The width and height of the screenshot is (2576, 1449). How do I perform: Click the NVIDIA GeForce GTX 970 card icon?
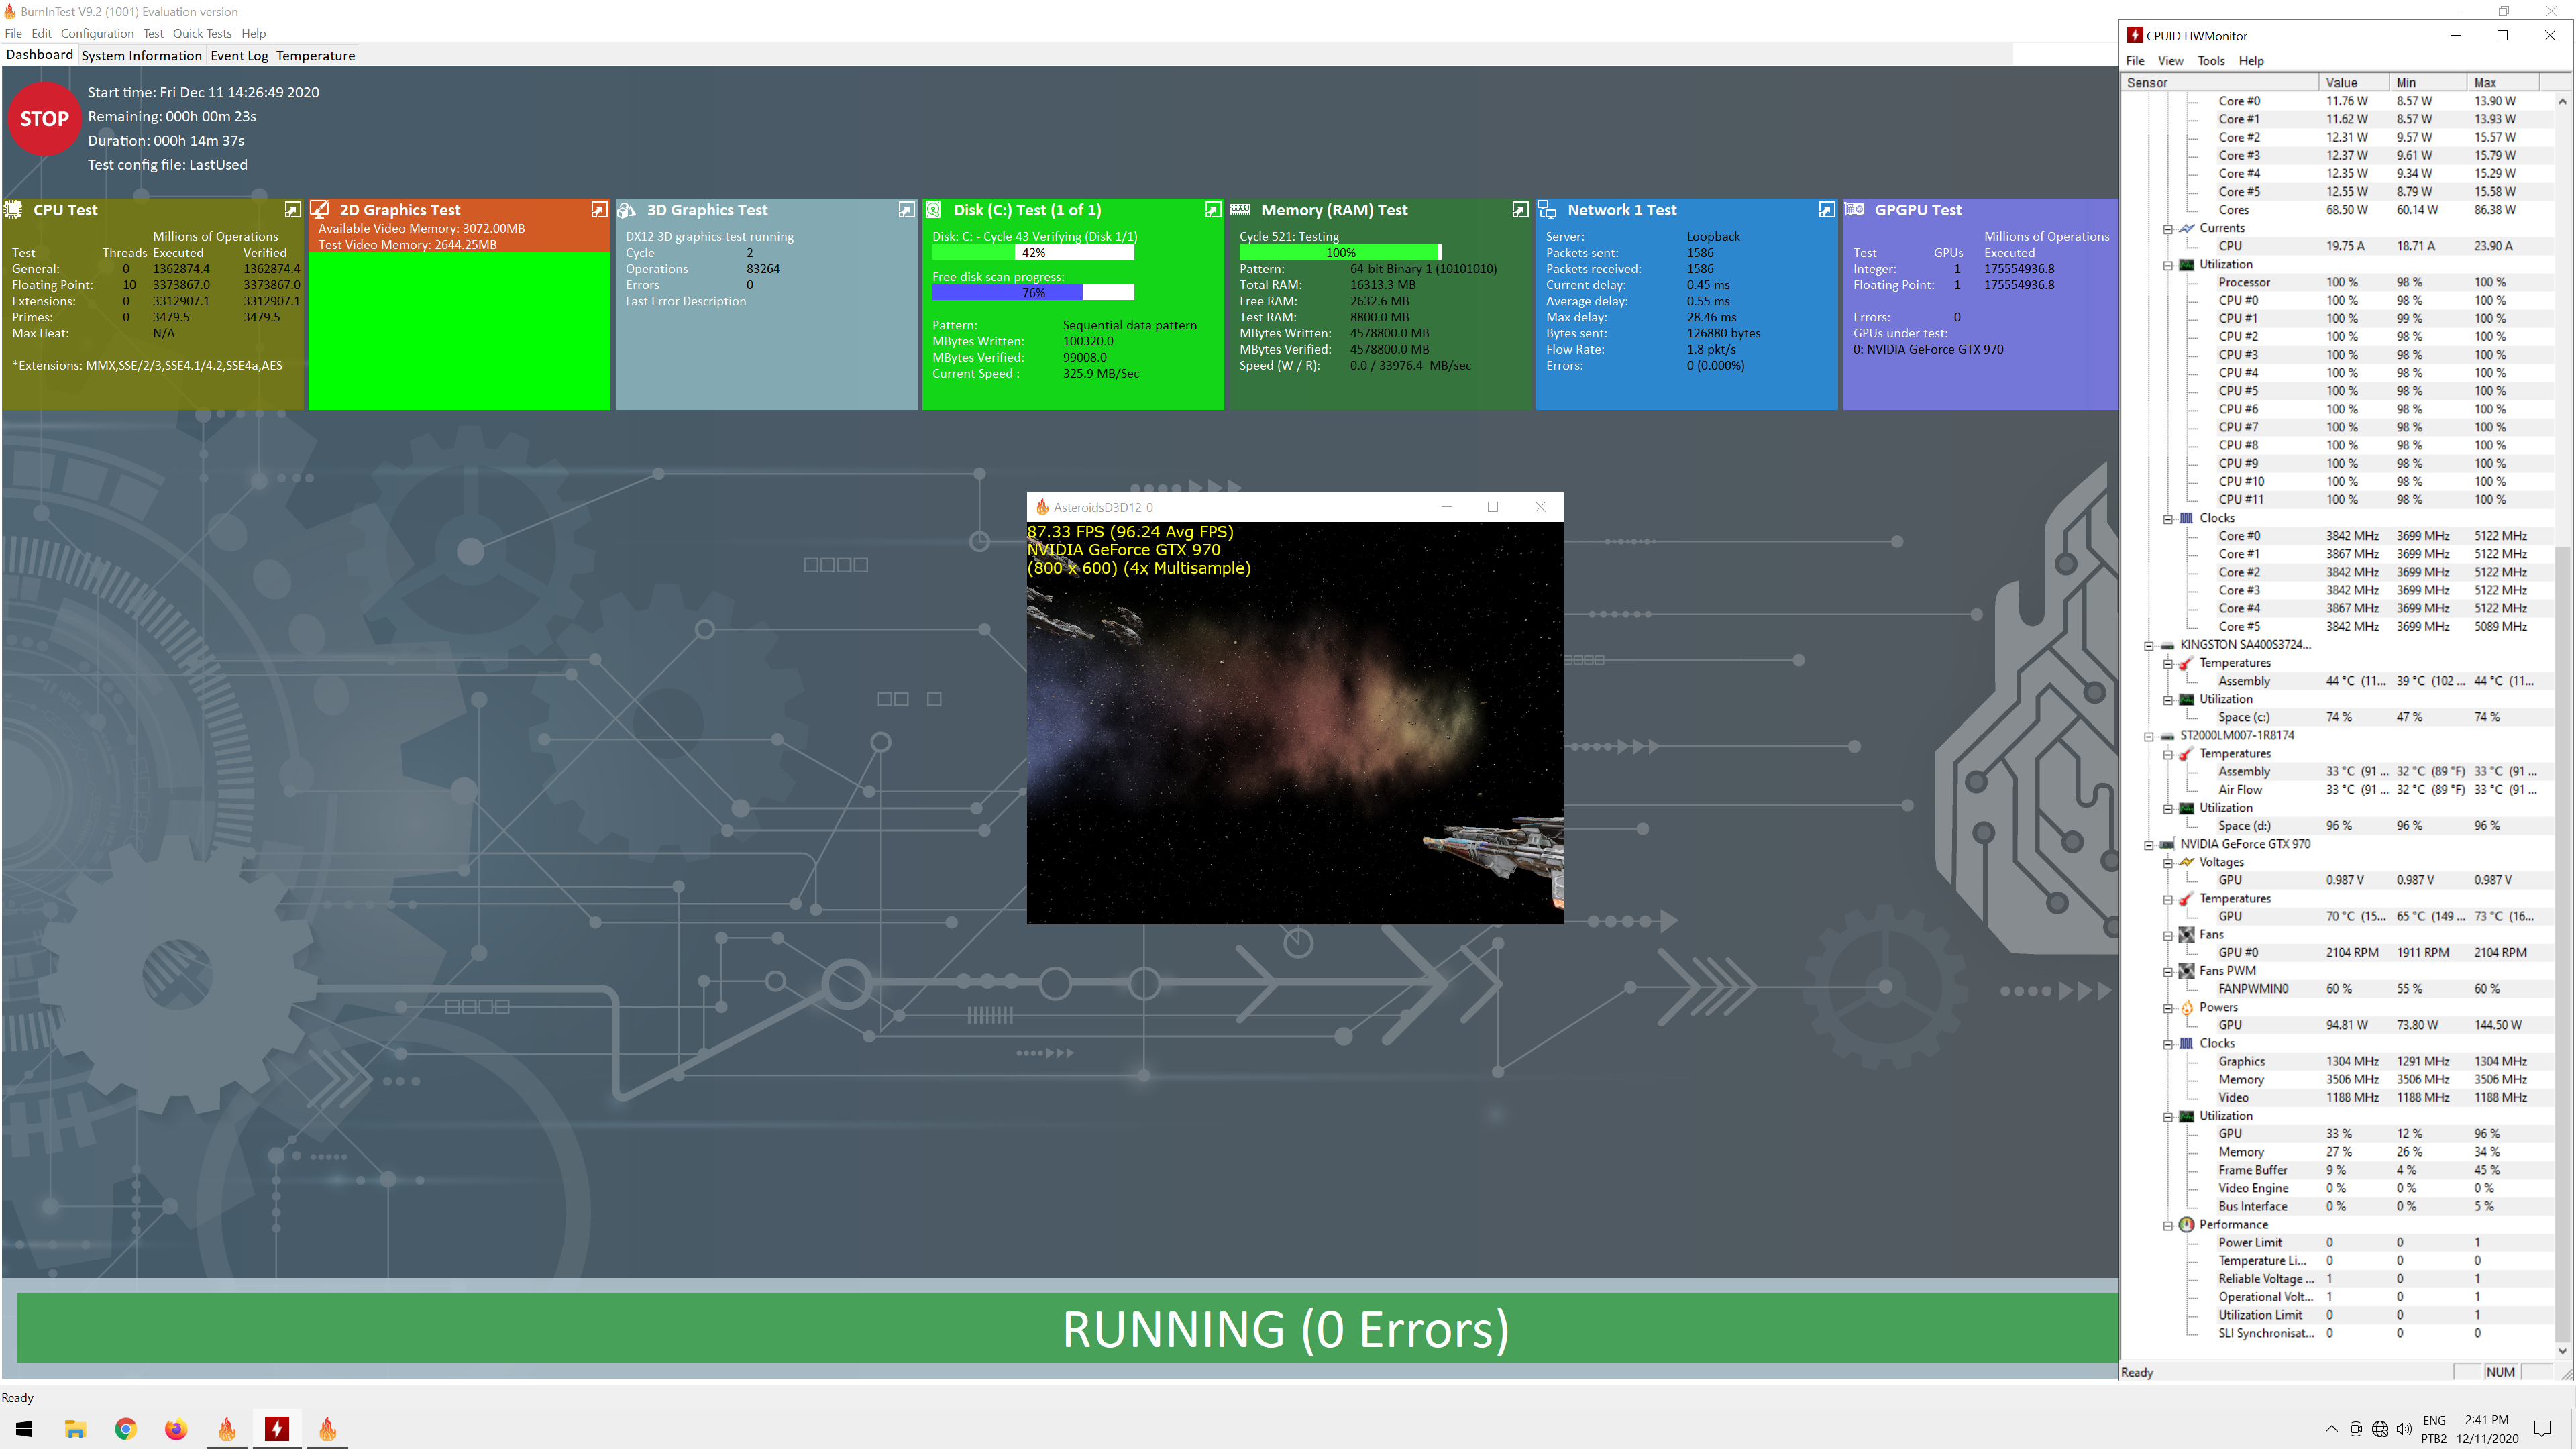(x=2167, y=844)
